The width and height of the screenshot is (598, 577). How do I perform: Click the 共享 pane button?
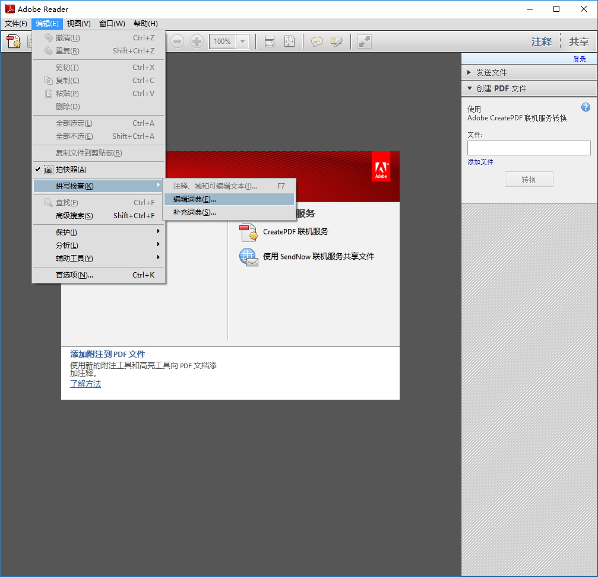tap(579, 42)
